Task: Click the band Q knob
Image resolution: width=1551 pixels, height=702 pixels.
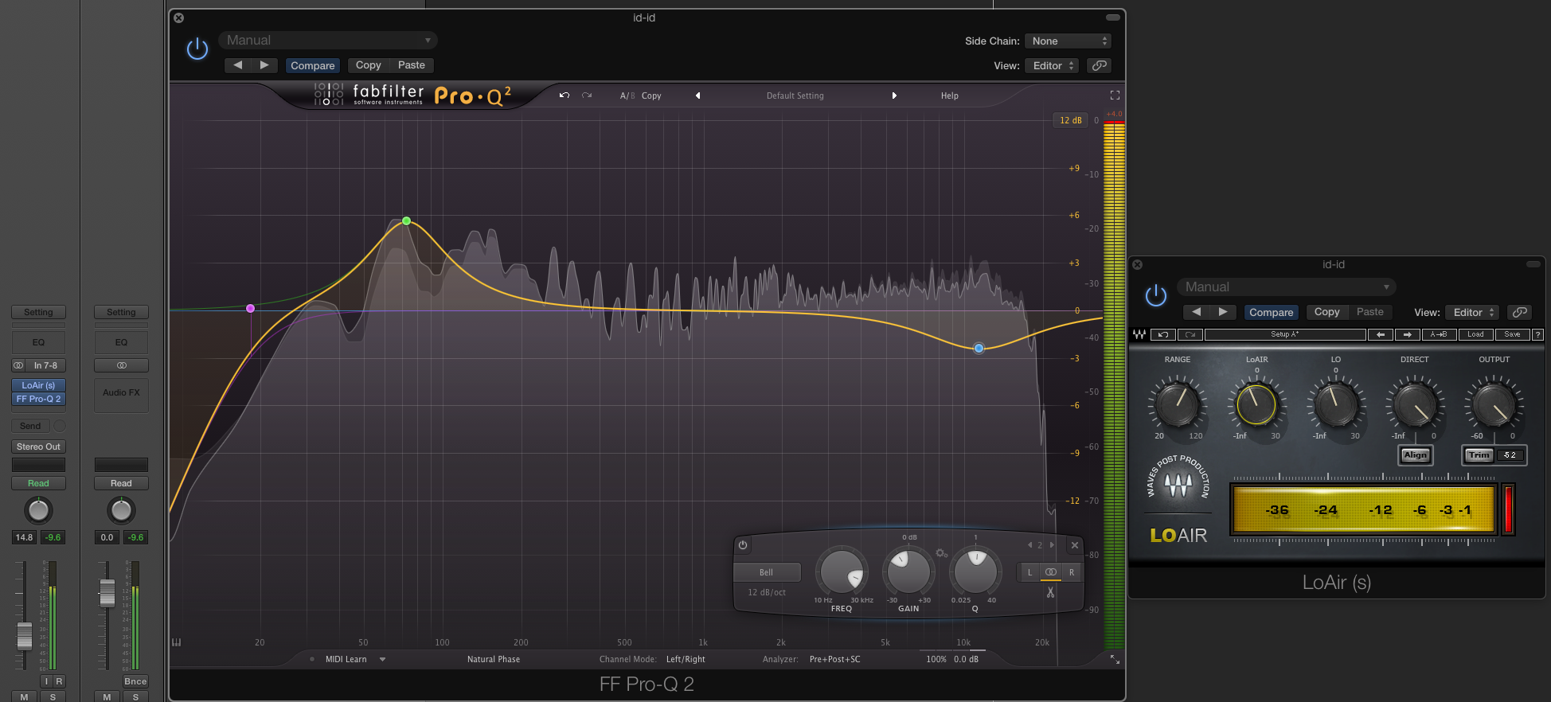Action: pos(975,571)
